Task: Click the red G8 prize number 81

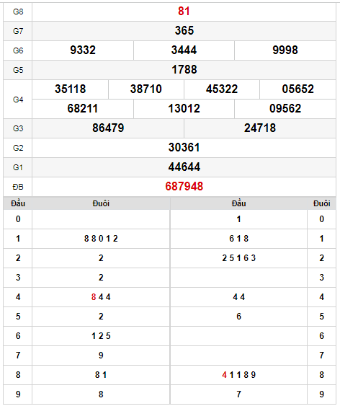Action: point(184,12)
